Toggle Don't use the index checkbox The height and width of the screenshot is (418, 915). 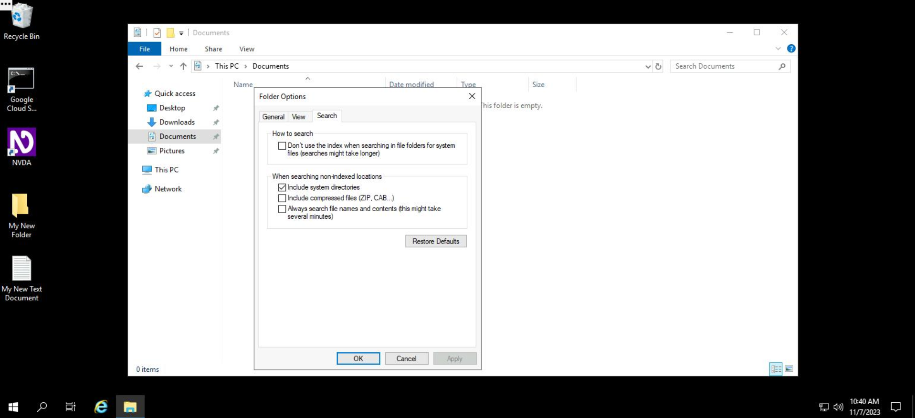click(x=282, y=146)
